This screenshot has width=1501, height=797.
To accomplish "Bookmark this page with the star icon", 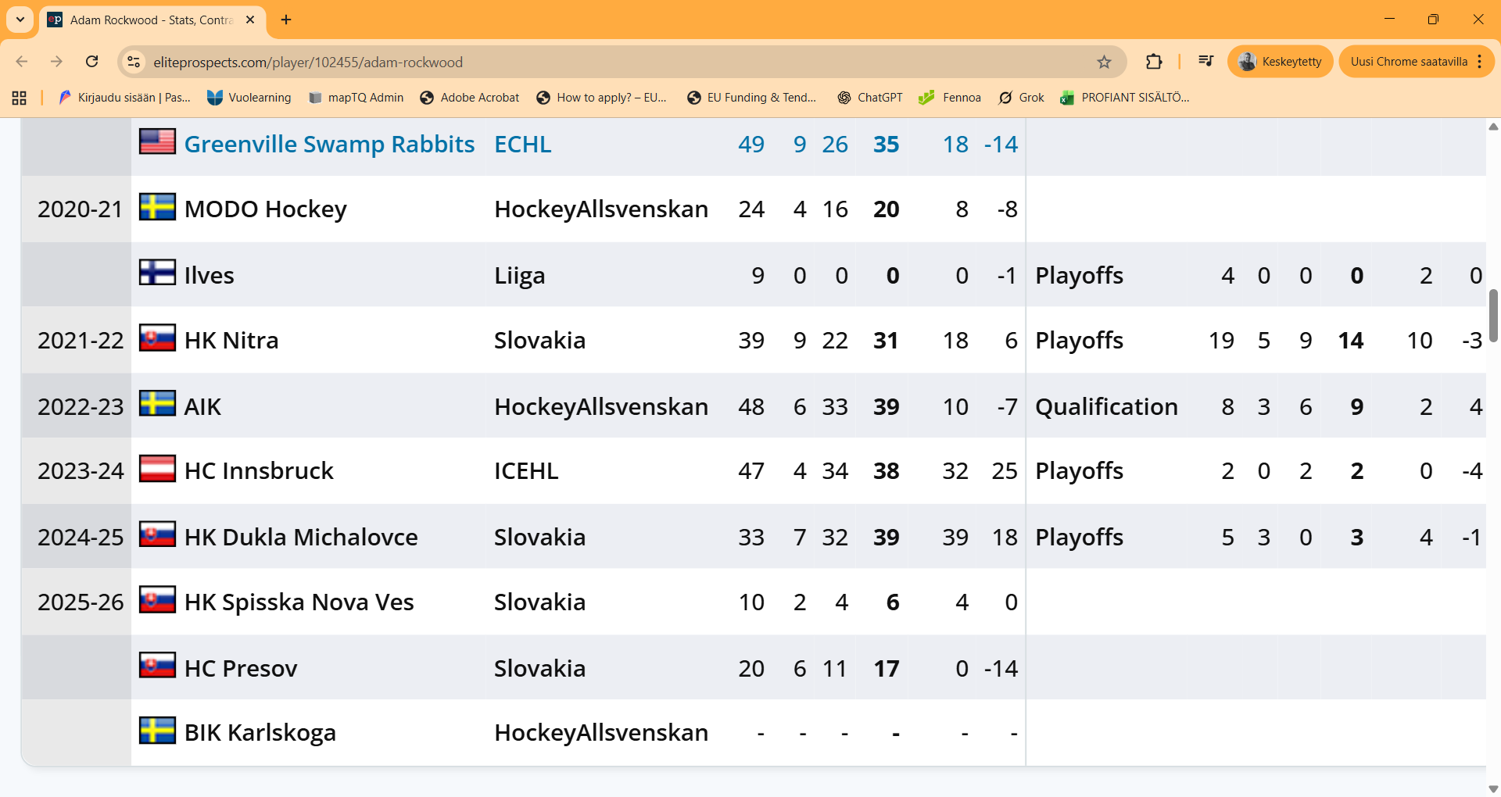I will [x=1104, y=62].
